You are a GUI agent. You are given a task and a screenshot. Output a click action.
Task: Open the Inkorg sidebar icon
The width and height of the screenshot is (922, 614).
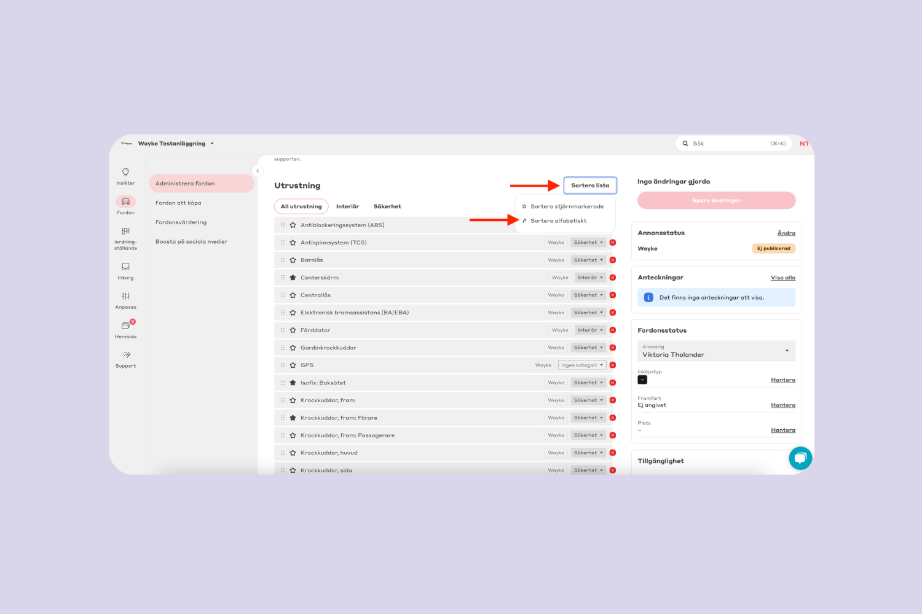click(x=125, y=270)
